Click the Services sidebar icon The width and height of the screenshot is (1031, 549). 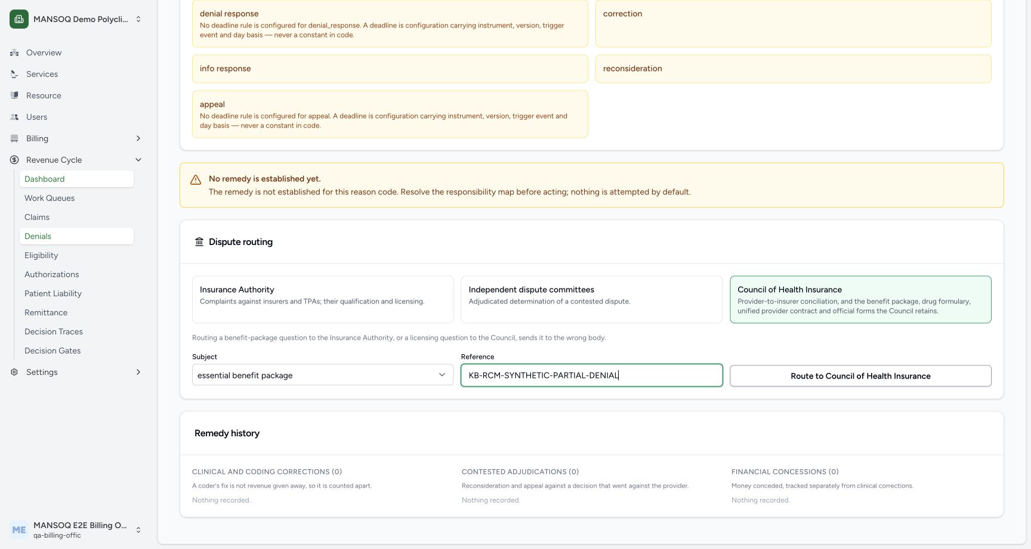(x=14, y=74)
